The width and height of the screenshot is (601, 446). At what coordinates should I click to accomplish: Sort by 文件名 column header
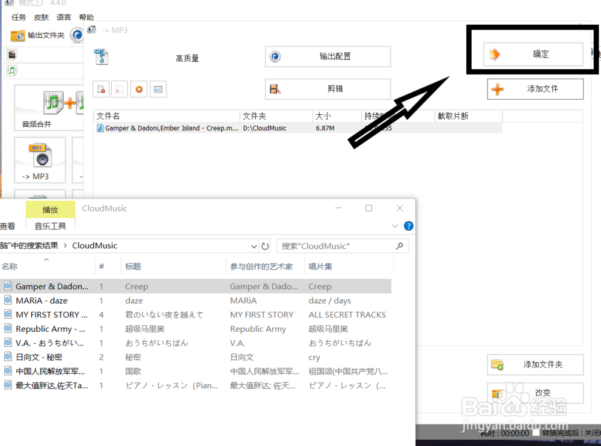[x=166, y=116]
